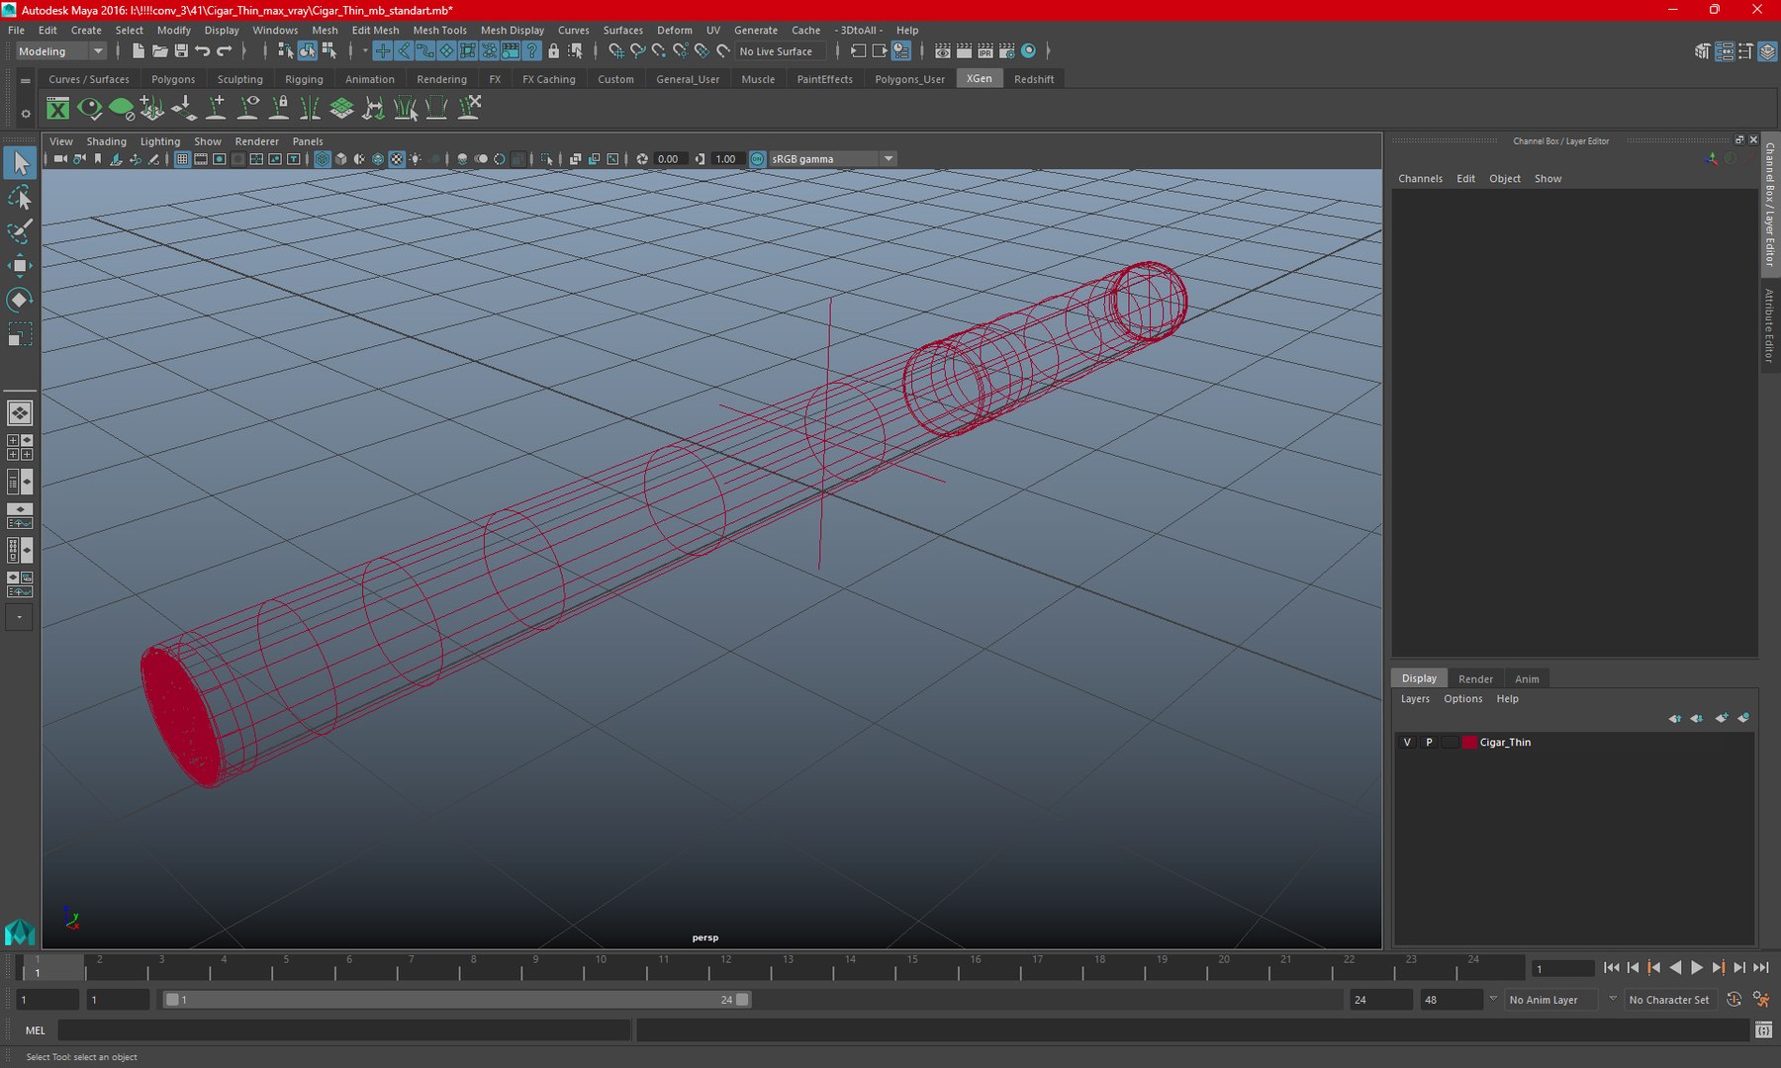Choose the Paint Selection tool
1781x1068 pixels.
coord(20,231)
